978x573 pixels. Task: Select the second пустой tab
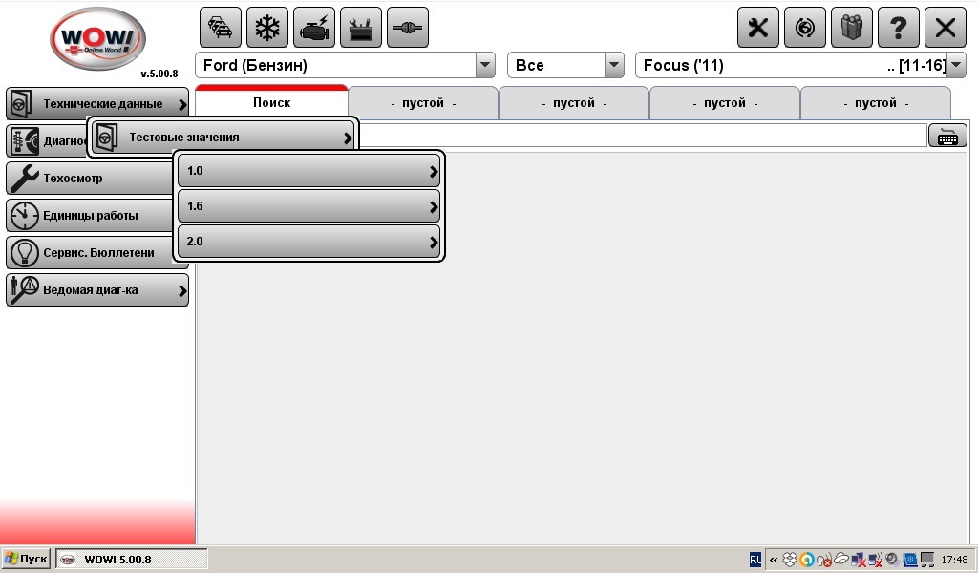click(x=574, y=103)
